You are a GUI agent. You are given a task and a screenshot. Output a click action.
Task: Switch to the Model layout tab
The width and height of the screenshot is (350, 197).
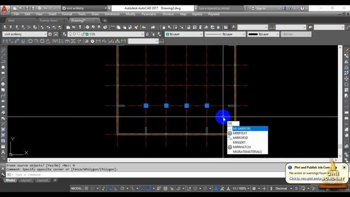click(10, 180)
